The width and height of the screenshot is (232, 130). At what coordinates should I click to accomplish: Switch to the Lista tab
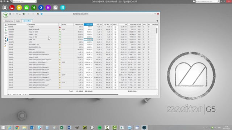18,21
